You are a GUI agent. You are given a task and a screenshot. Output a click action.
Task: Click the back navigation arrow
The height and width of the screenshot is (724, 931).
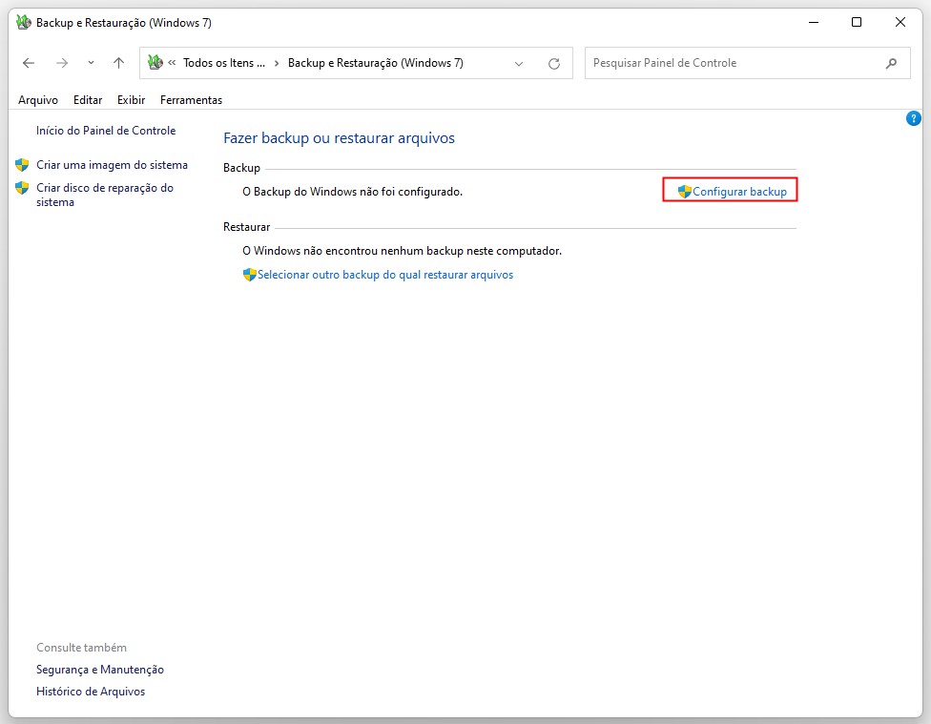28,62
